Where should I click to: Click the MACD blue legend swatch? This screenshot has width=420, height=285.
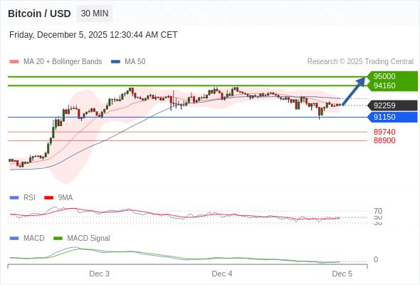(14, 239)
